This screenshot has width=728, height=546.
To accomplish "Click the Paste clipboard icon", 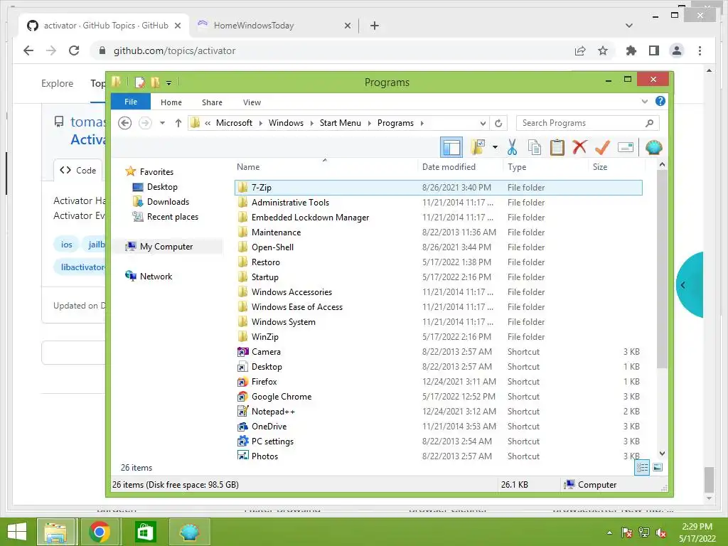I will 557,148.
